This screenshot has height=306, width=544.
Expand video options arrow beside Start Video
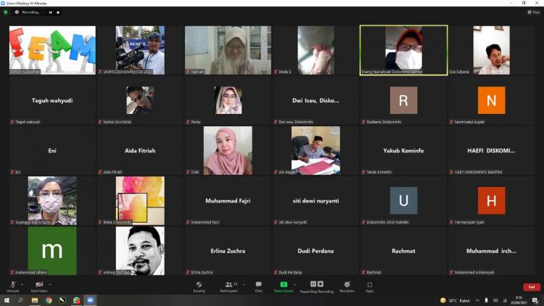tap(50, 284)
